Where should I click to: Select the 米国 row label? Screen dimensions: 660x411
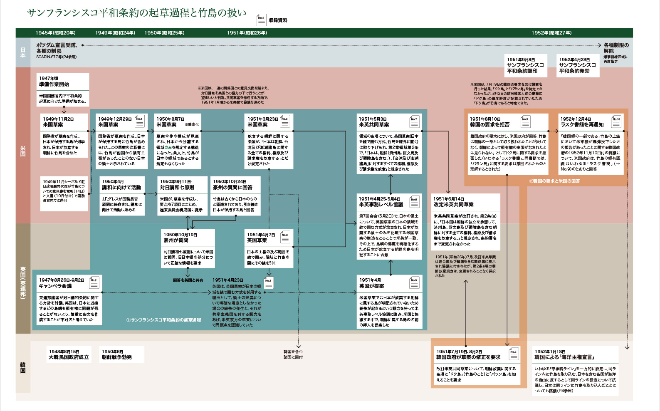click(23, 151)
